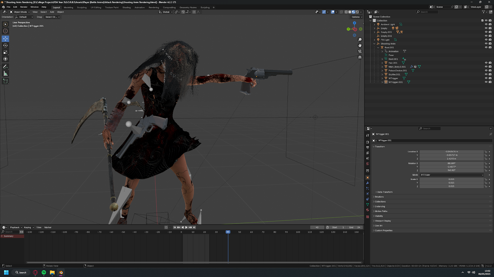
Task: Open Global transform orientation dropdown
Action: click(166, 12)
